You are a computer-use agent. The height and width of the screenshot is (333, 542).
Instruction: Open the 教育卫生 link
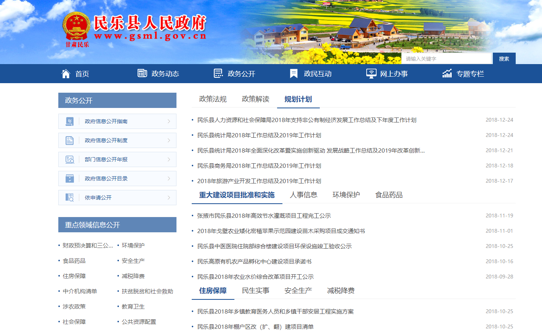pos(133,306)
